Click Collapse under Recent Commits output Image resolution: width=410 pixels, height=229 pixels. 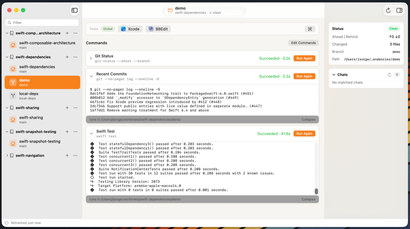tap(308, 120)
